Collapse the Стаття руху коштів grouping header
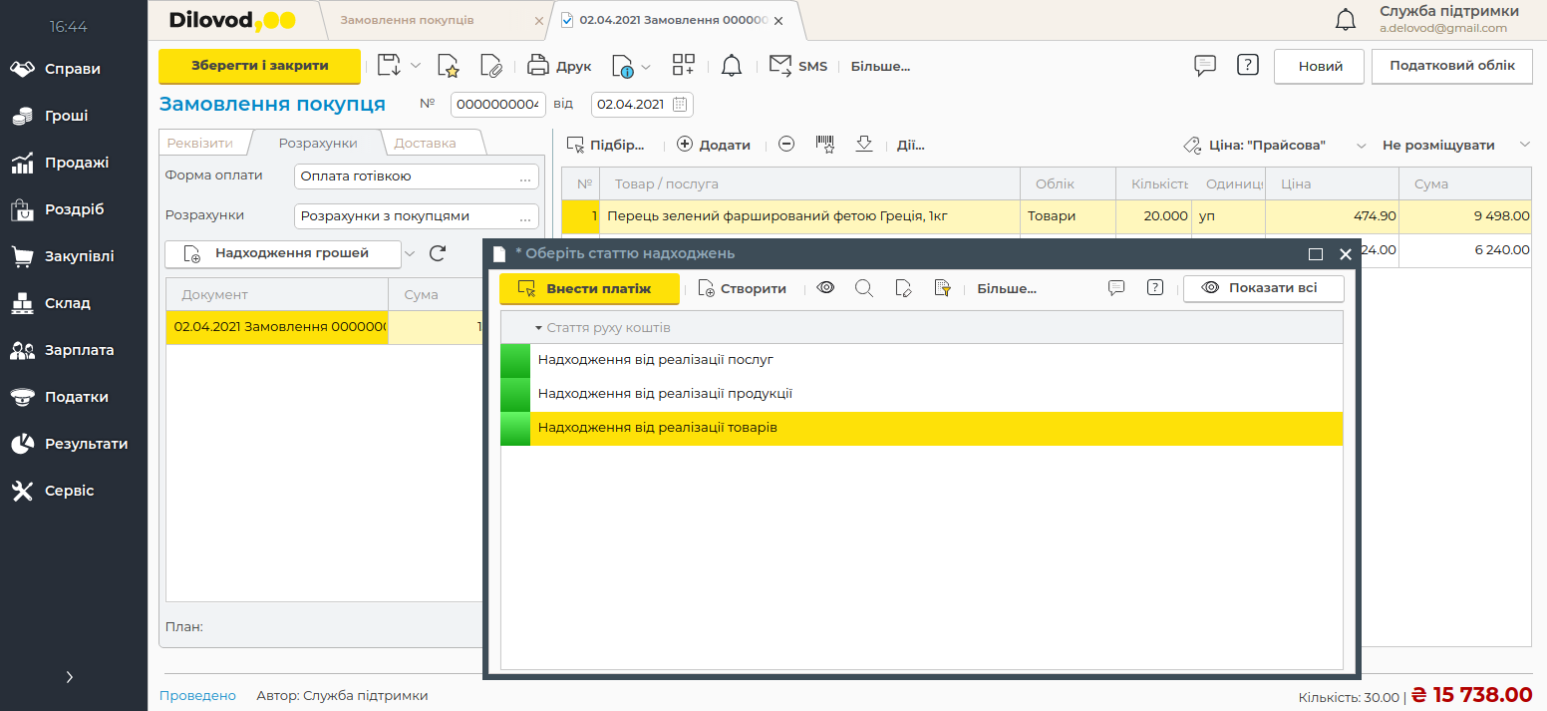 point(538,327)
